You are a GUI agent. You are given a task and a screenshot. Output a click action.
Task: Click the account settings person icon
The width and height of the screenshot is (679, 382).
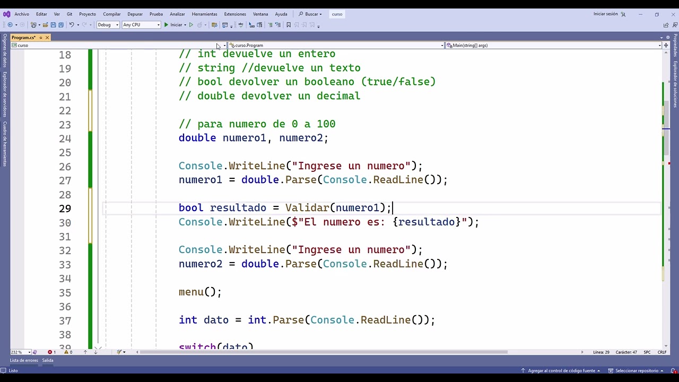point(623,14)
